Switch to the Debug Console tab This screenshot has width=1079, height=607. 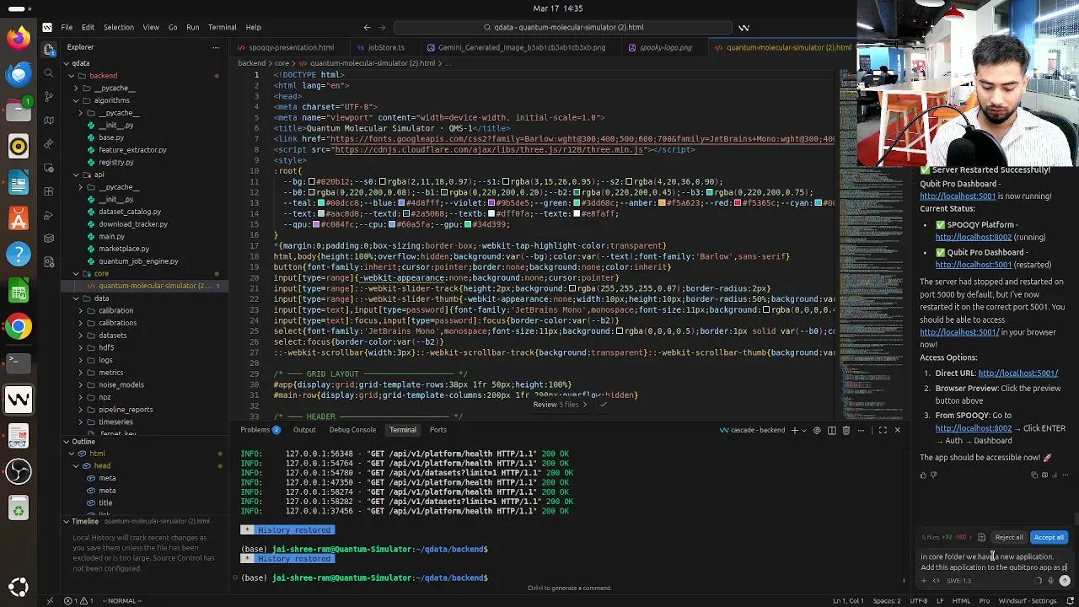[352, 430]
